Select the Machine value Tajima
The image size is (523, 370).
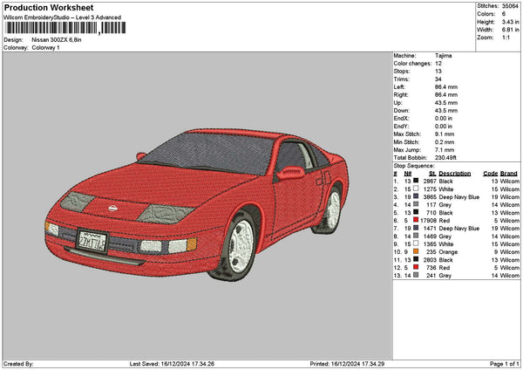444,56
